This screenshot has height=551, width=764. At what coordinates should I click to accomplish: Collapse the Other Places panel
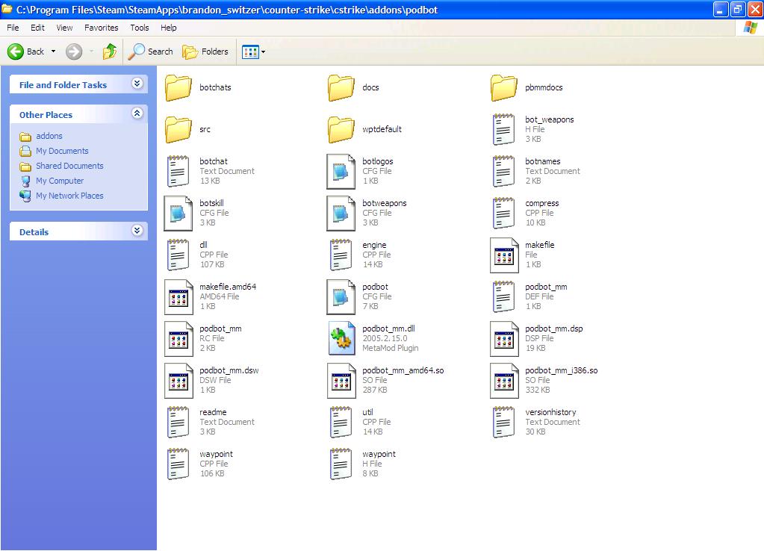[137, 114]
